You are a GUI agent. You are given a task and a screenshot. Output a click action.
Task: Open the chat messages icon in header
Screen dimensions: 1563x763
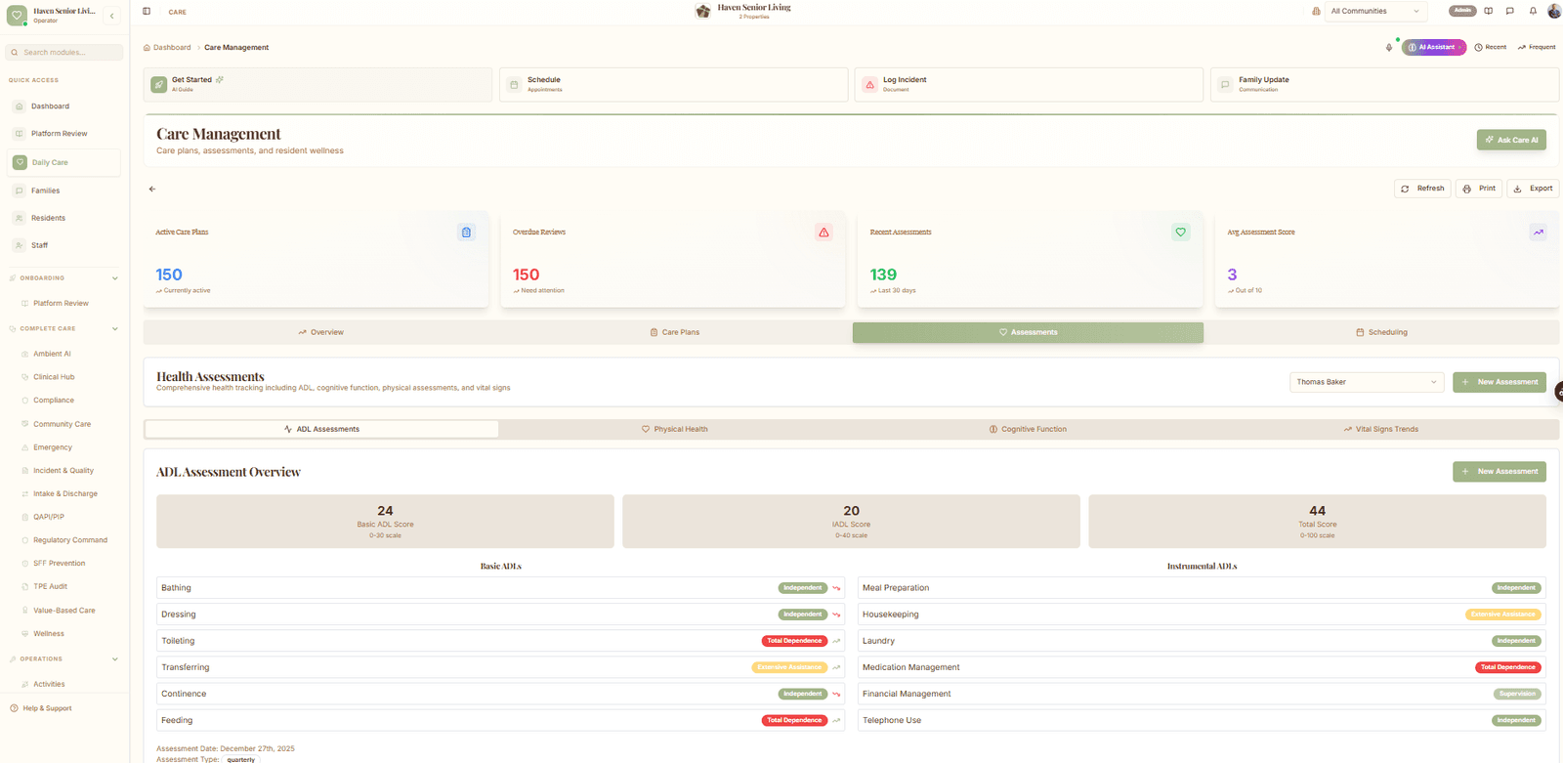1510,11
